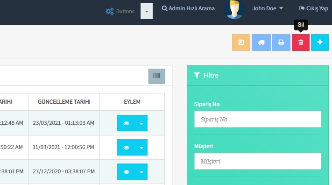The image size is (332, 185).
Task: Click John Doe's avatar picture
Action: pyautogui.click(x=234, y=9)
